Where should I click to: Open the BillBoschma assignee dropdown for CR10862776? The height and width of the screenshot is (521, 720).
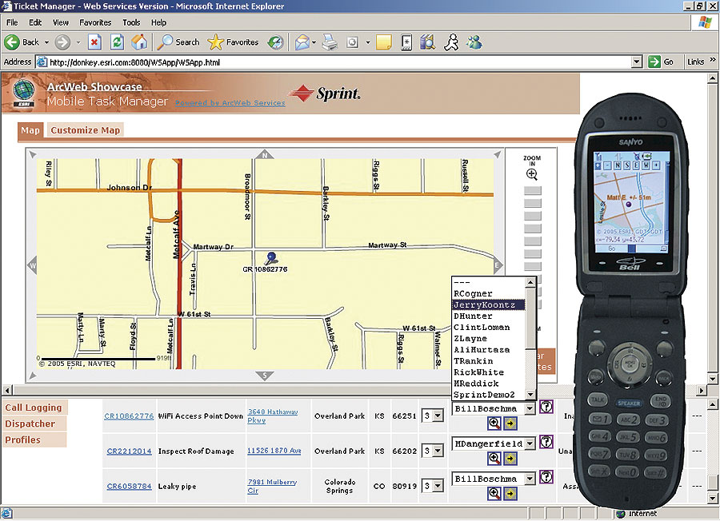pos(530,408)
